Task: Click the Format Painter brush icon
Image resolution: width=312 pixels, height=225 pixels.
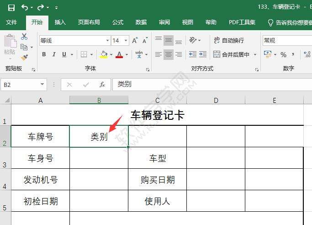Action: click(24, 58)
